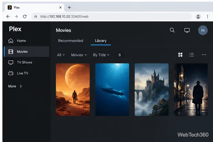Open Chrome profile icon in toolbar
This screenshot has width=213, height=142.
(x=198, y=16)
